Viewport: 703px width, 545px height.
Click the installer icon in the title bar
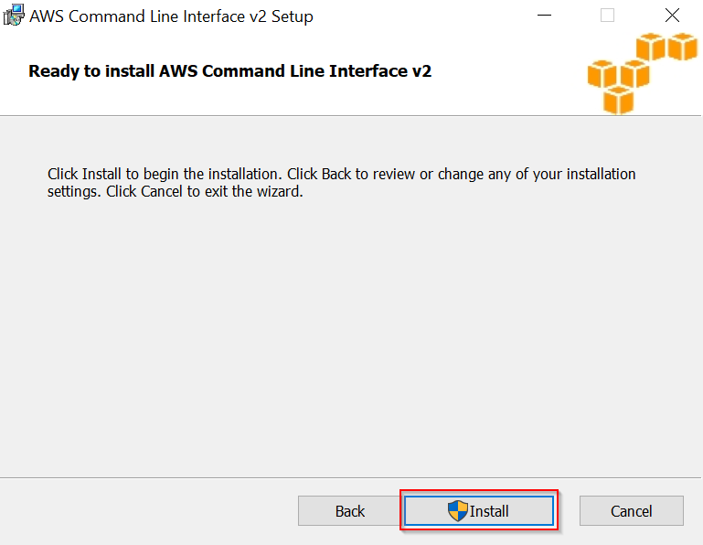click(13, 16)
